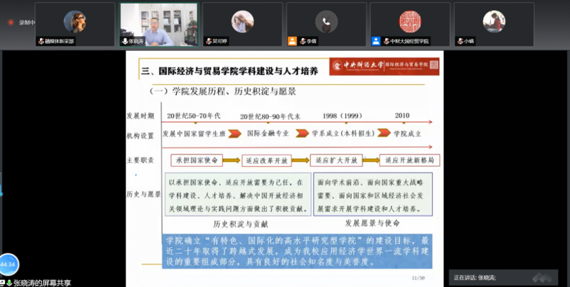
Task: Select 小蜗's participant avatar tile
Action: pos(494,22)
